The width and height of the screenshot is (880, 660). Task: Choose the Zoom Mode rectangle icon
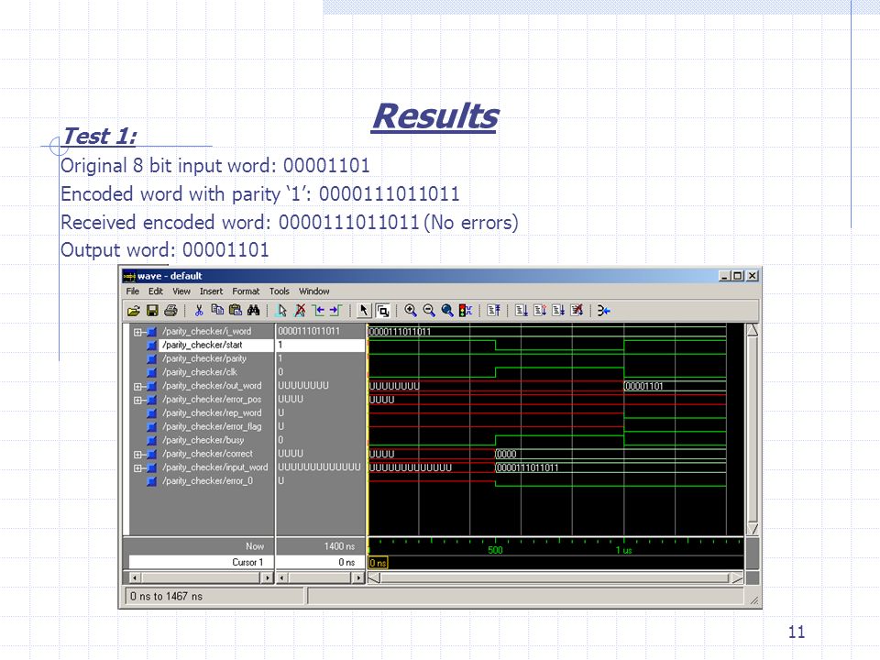383,311
